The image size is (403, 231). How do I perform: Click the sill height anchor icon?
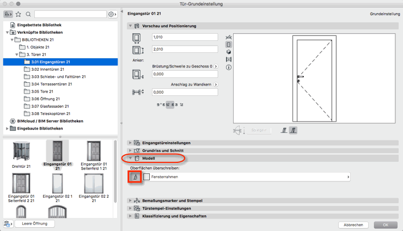tap(138, 75)
